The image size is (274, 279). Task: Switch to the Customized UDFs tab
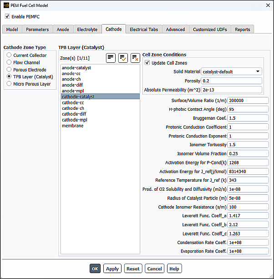click(x=210, y=30)
